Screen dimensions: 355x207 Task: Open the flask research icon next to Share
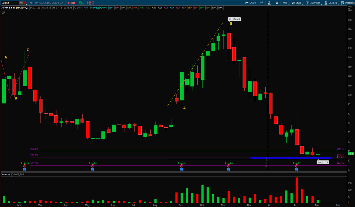coord(269,3)
